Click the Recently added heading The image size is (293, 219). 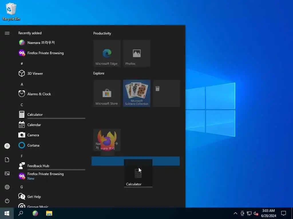[x=30, y=33]
